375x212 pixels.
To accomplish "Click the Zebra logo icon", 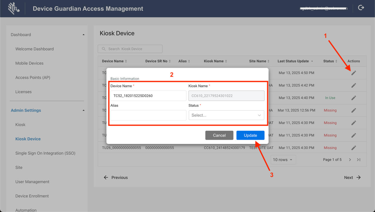I will [x=13, y=8].
